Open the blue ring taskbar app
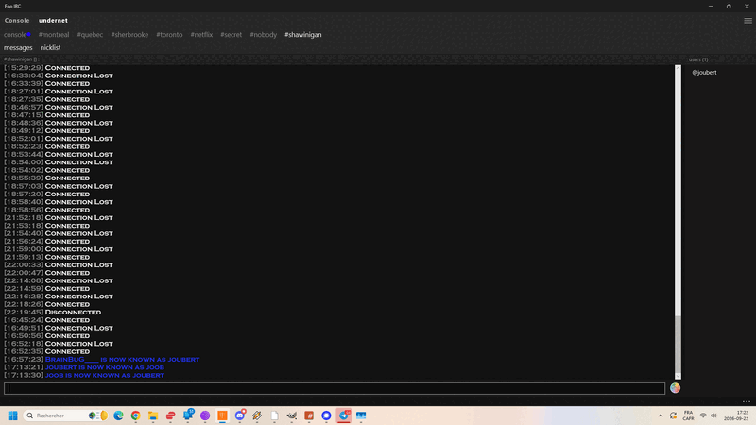756x425 pixels. (x=326, y=416)
